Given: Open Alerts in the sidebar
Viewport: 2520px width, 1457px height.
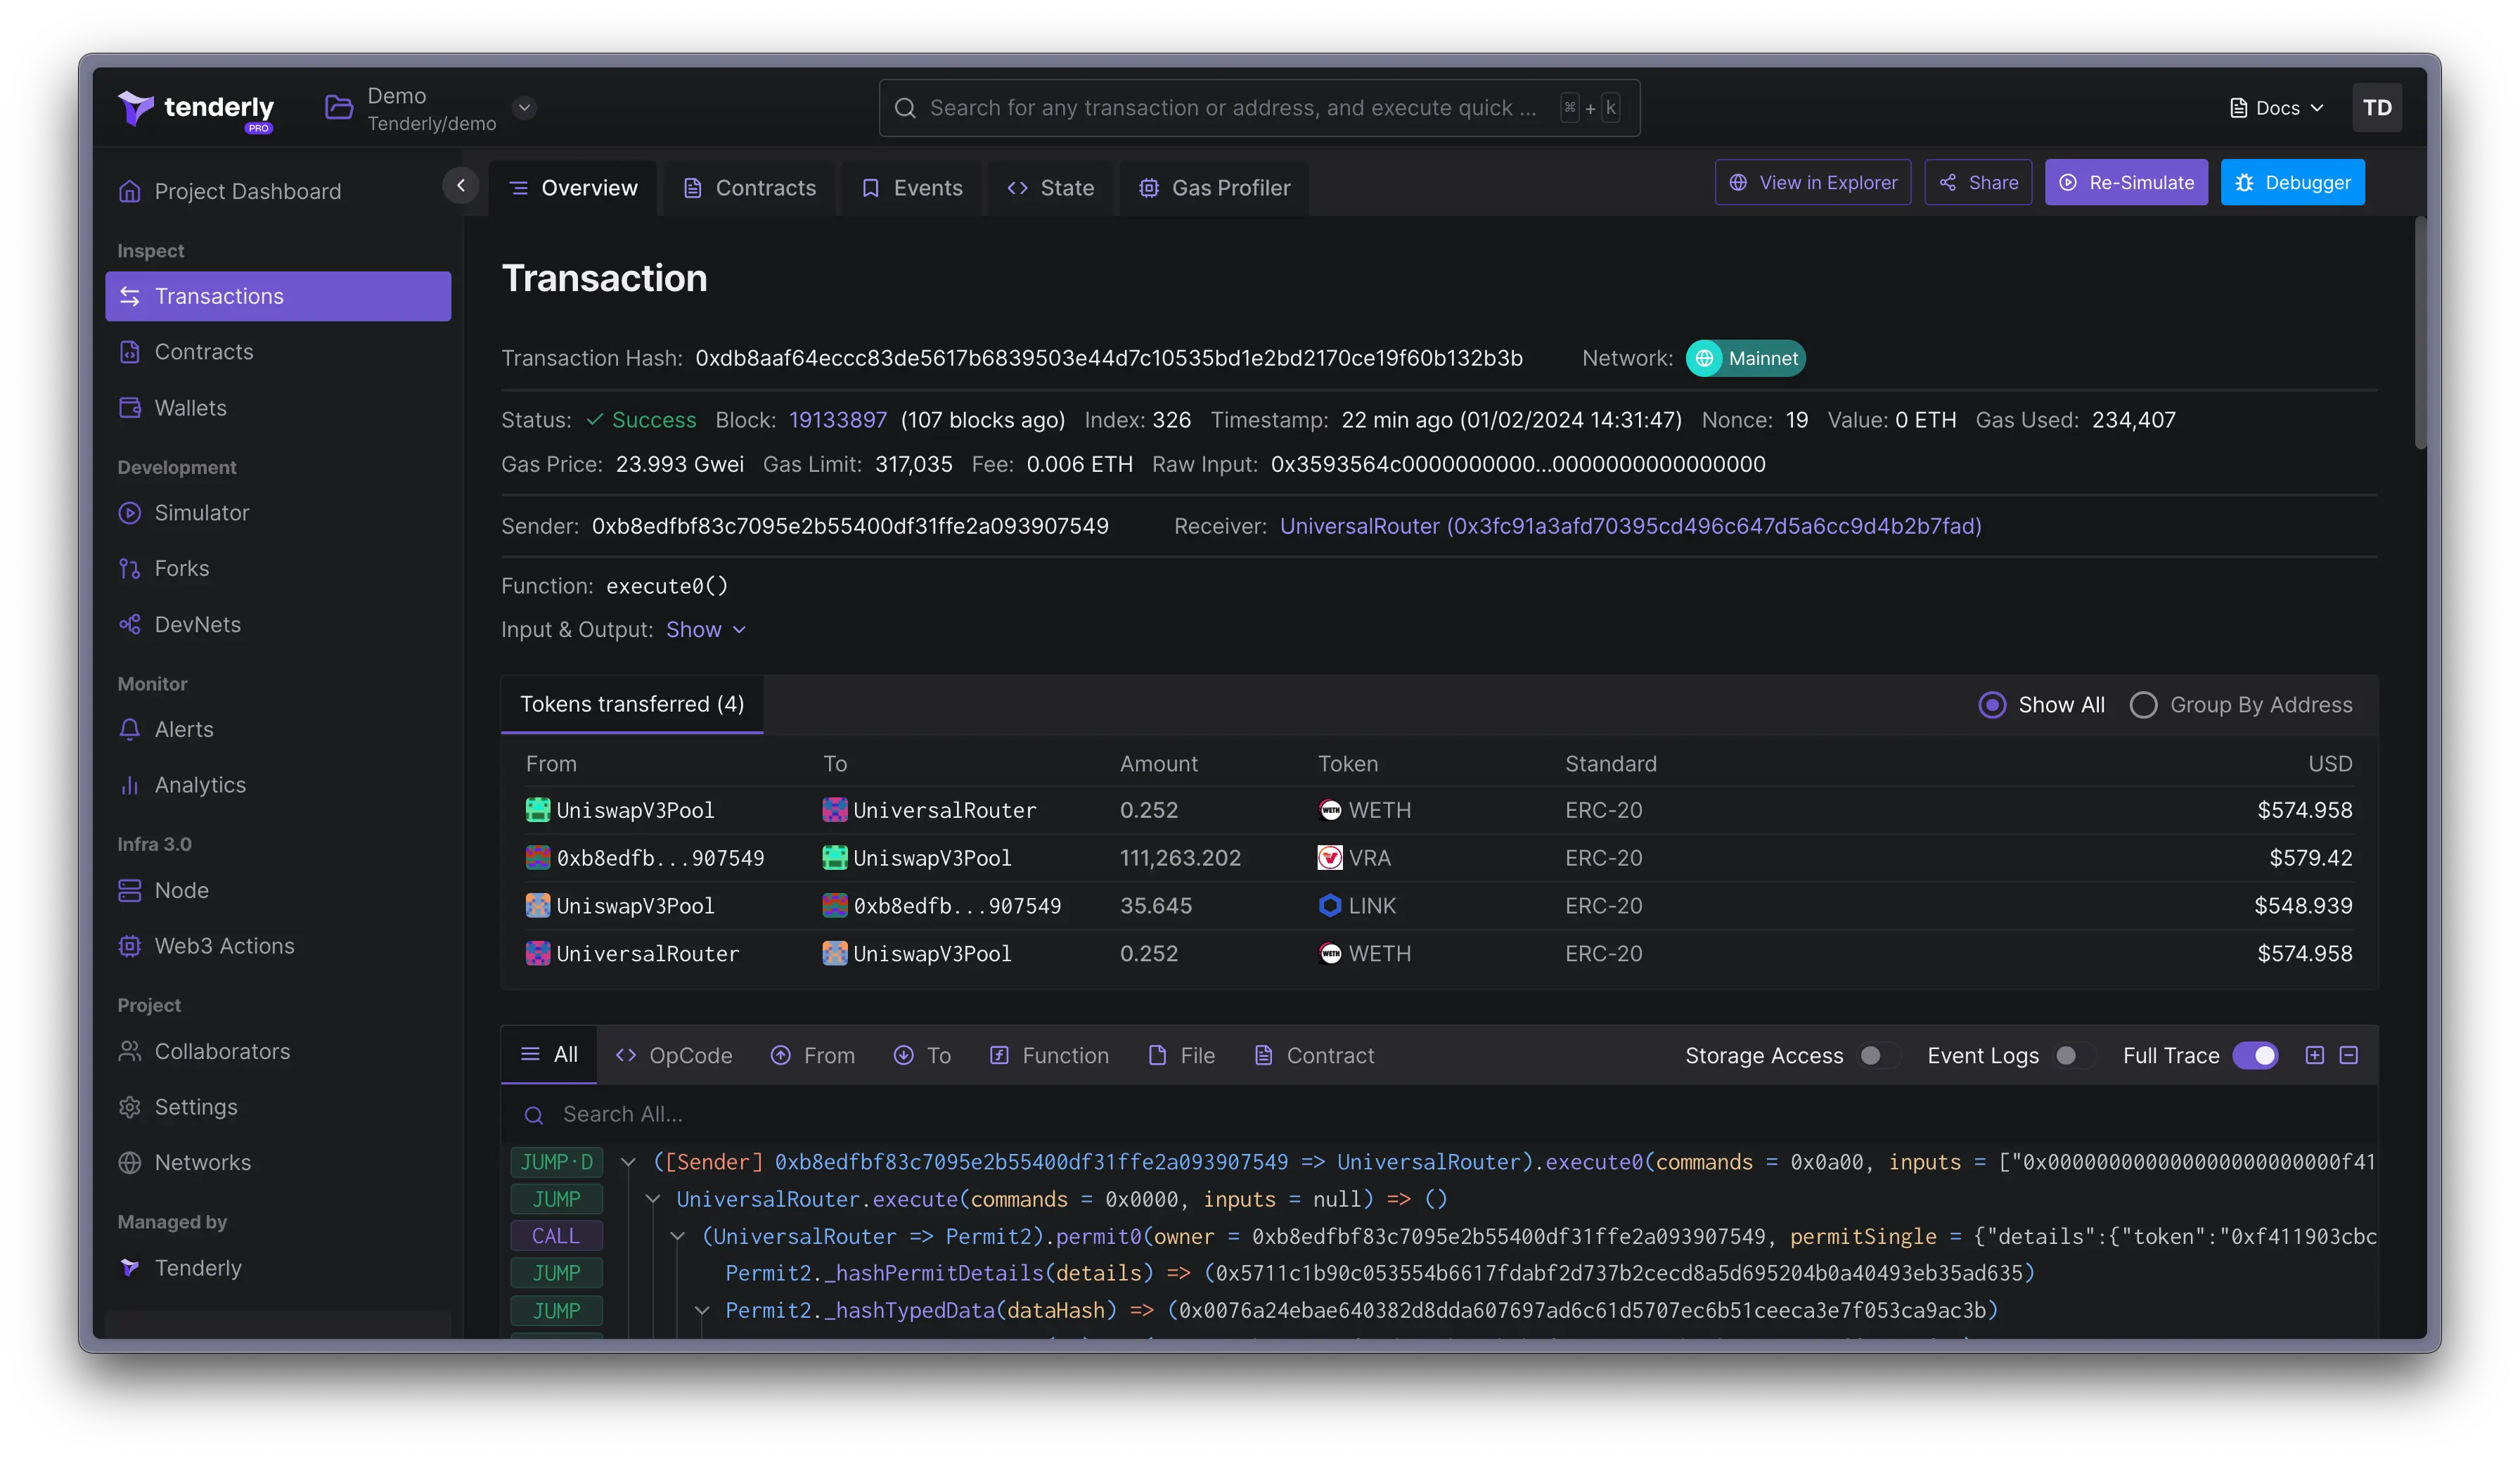Looking at the screenshot, I should 166,729.
